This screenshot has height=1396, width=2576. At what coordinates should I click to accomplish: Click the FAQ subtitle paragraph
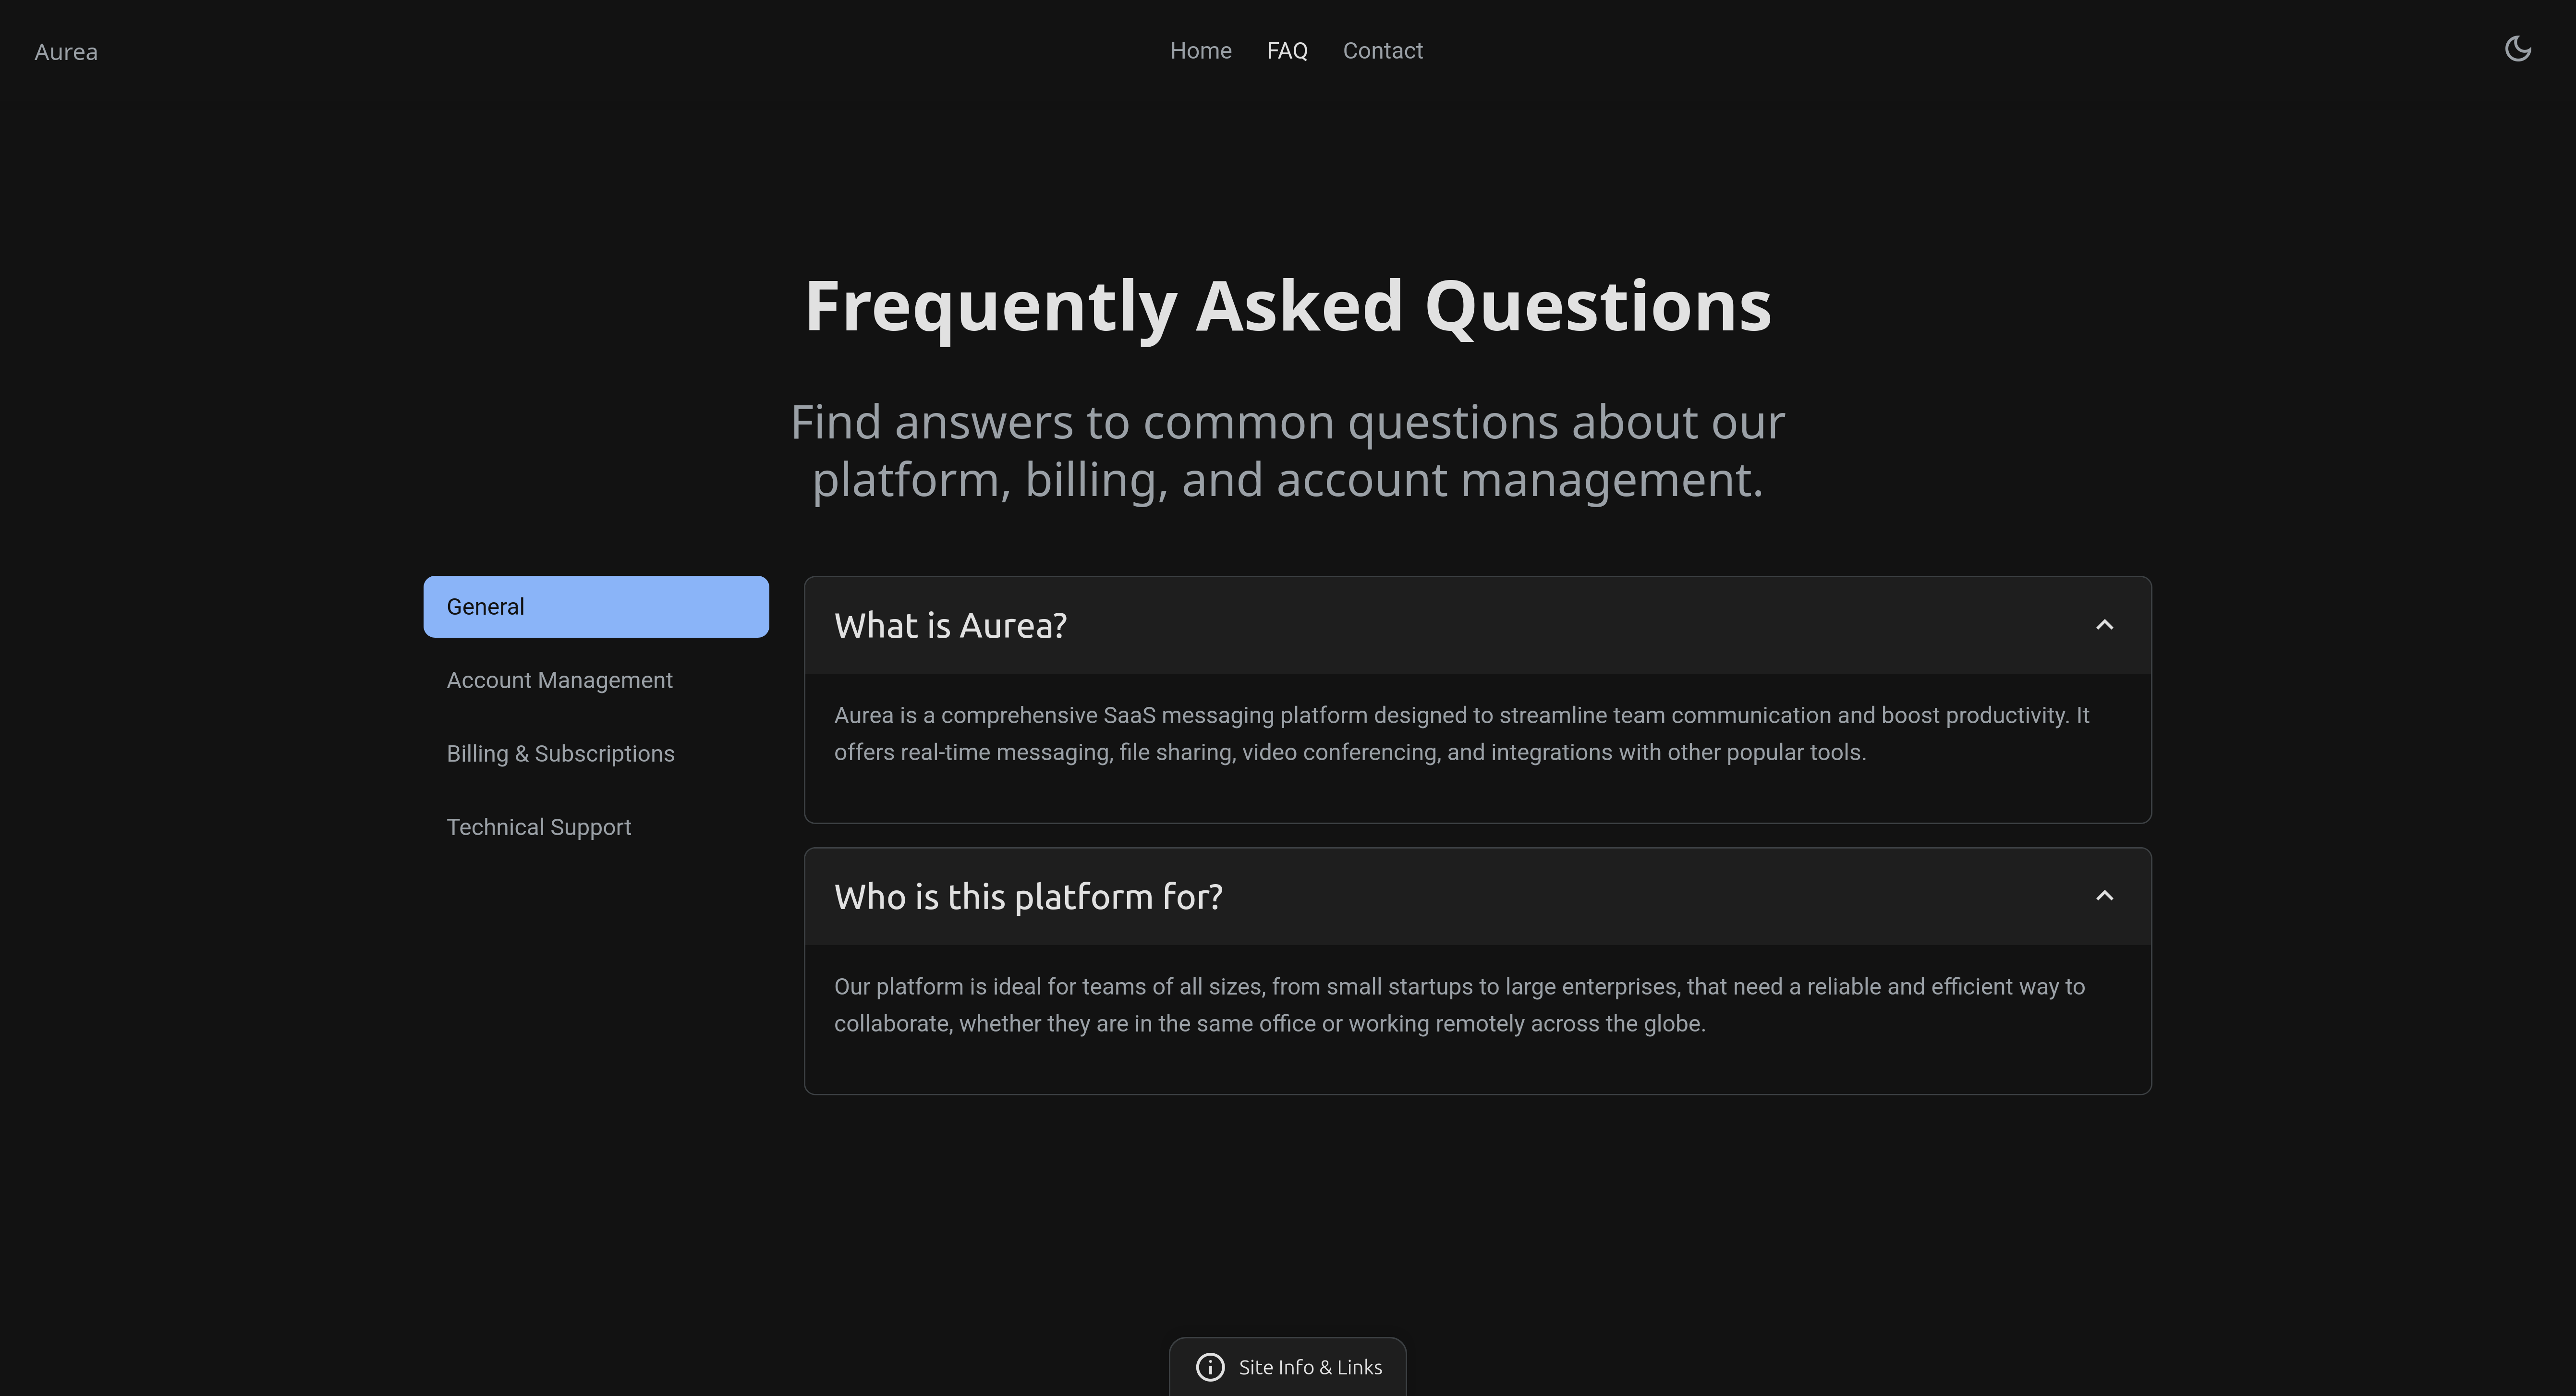(x=1287, y=451)
